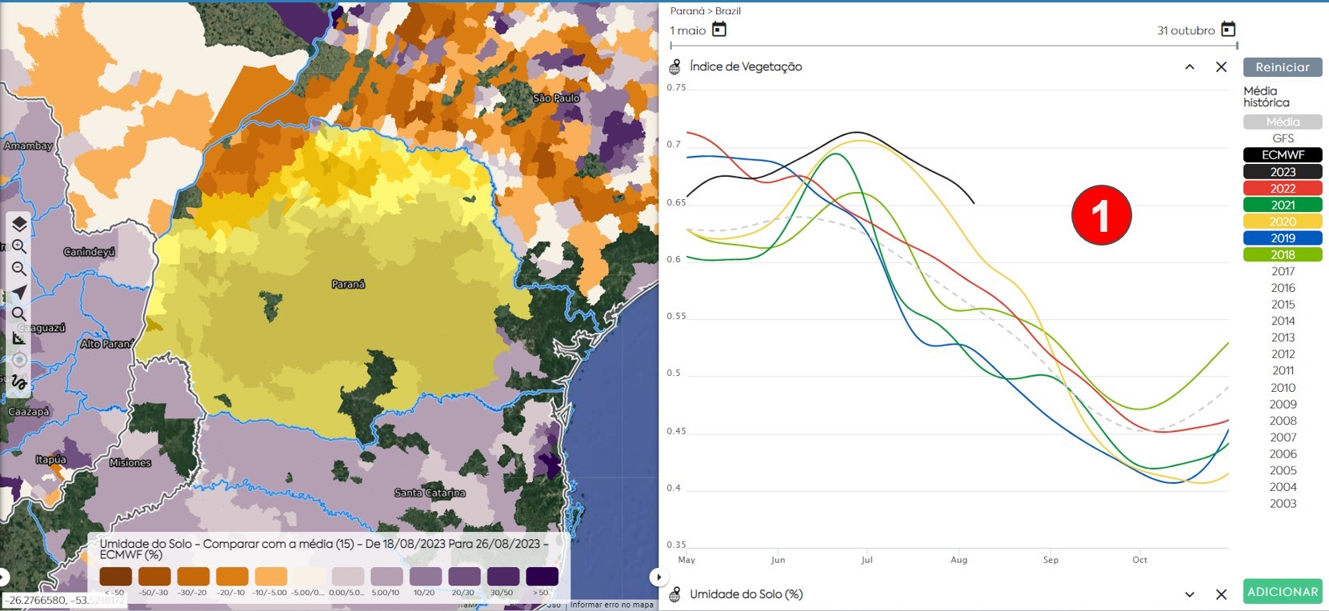Click the darkest purple >50 legend swatch

[x=542, y=577]
